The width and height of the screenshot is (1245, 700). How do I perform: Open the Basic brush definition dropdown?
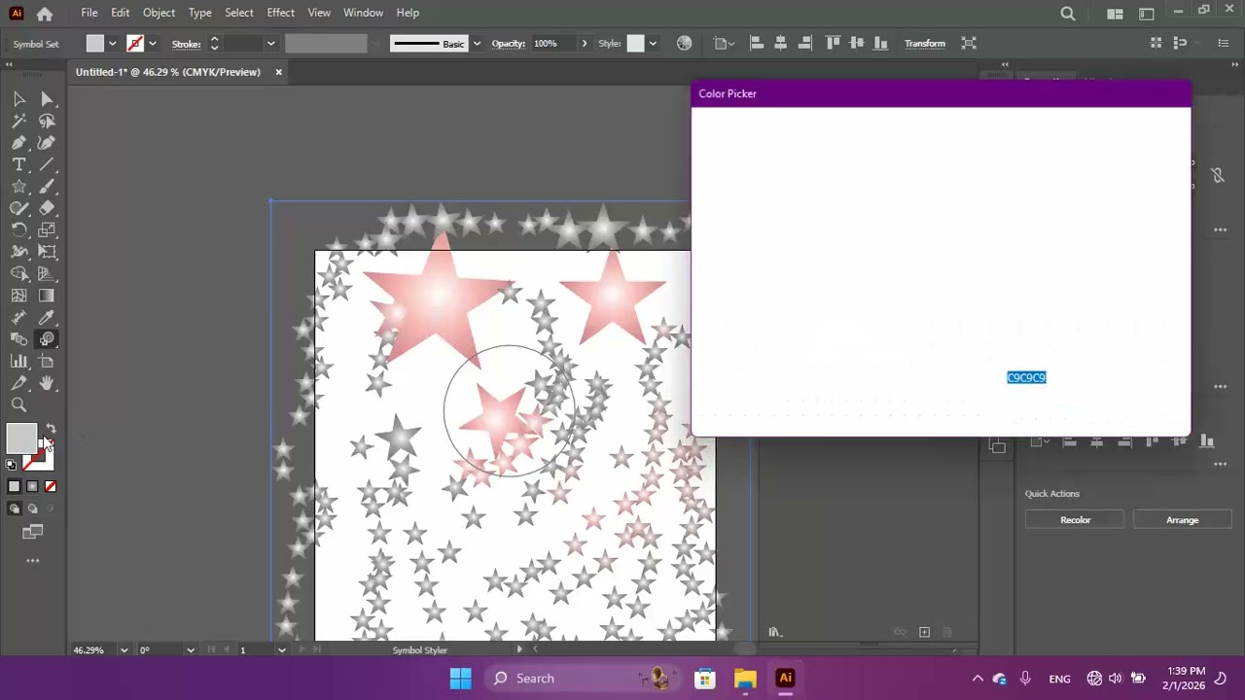[x=477, y=43]
